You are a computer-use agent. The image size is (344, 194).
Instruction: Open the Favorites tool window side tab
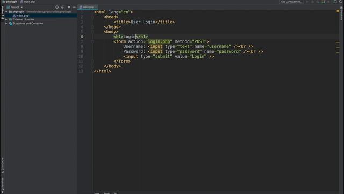pyautogui.click(x=2, y=185)
